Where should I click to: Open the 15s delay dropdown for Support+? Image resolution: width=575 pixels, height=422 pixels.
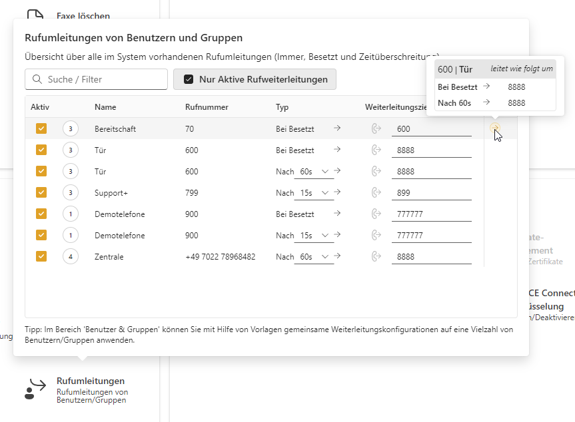[314, 192]
